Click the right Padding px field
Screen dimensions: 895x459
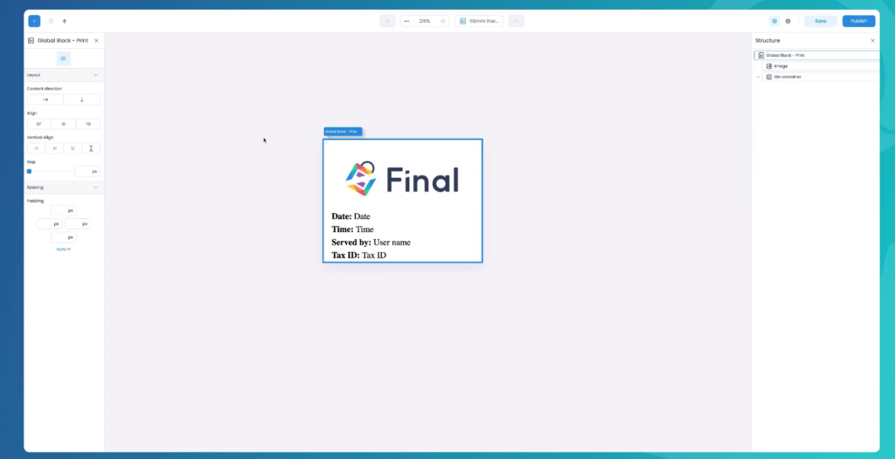click(x=78, y=224)
